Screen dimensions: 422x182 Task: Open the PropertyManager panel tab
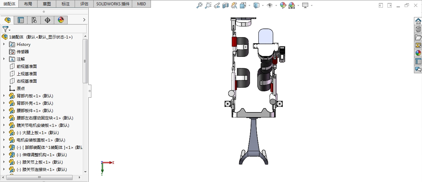coord(21,20)
